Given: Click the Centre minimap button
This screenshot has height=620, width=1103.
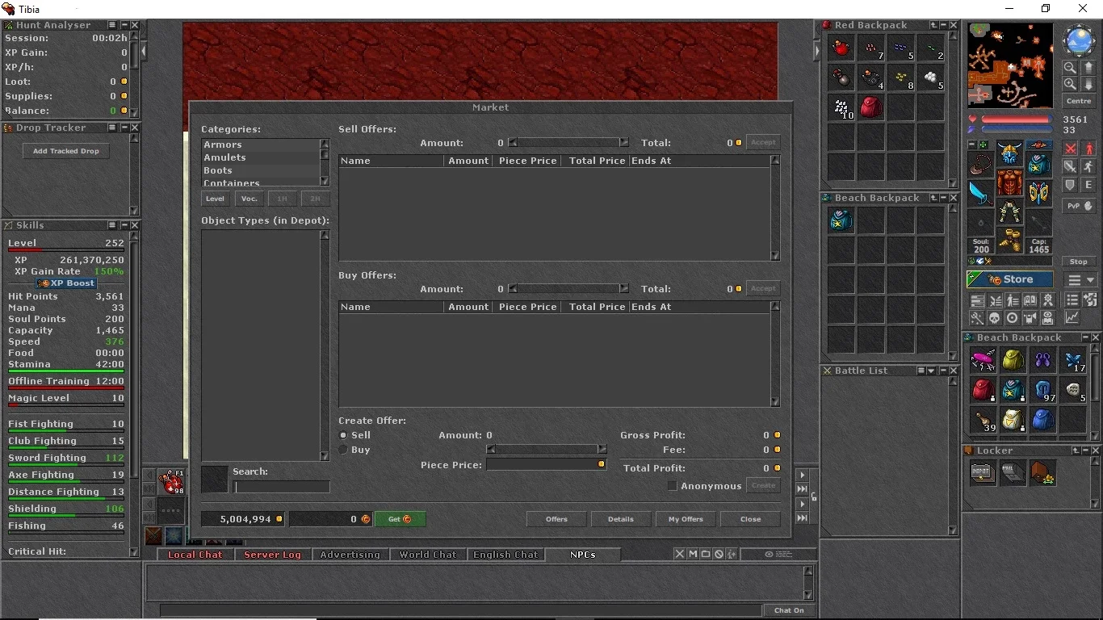Looking at the screenshot, I should pos(1079,101).
